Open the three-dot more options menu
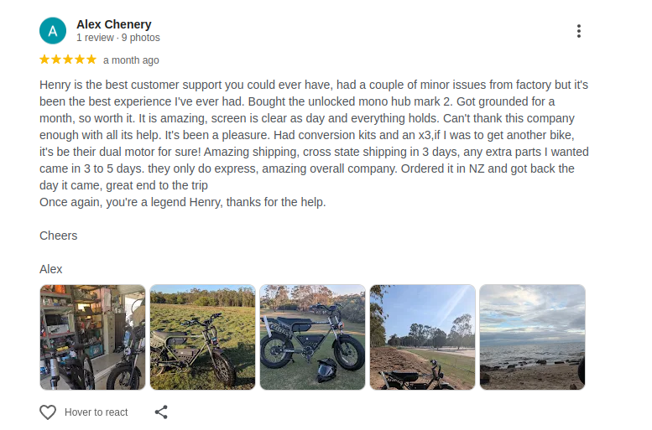652x430 pixels. (579, 31)
